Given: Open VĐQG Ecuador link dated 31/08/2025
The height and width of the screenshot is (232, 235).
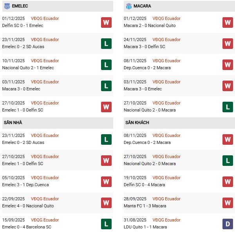Looking at the screenshot, I should tap(166, 220).
